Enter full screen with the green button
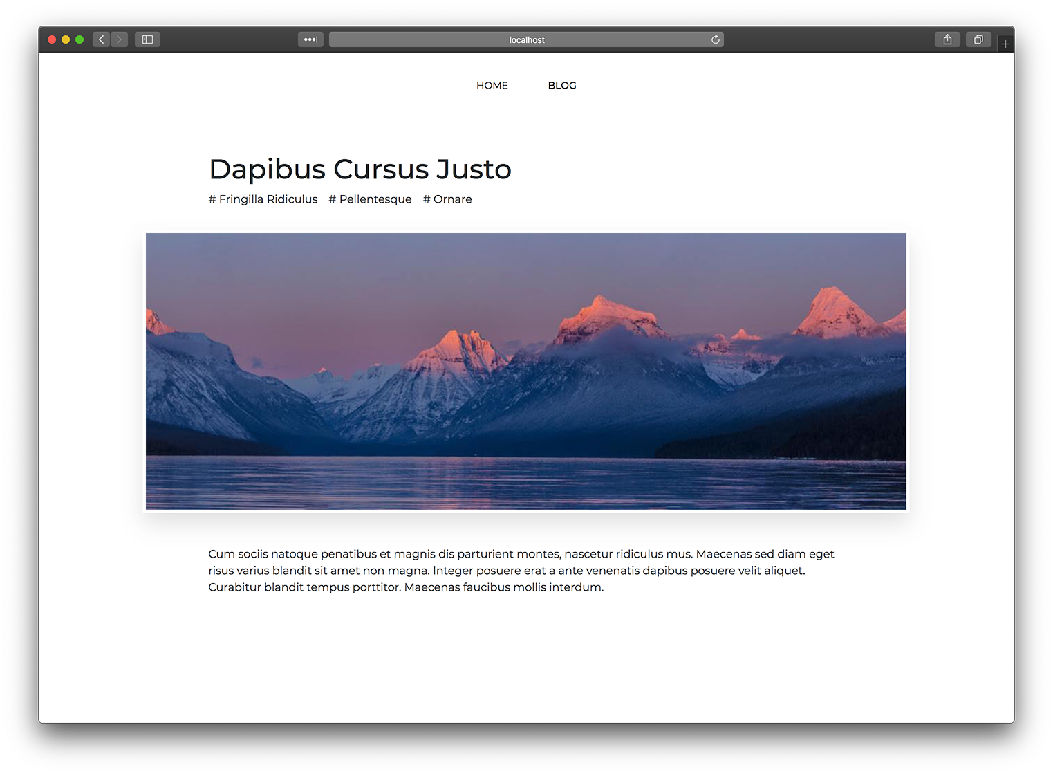Viewport: 1053px width, 774px height. coord(80,39)
